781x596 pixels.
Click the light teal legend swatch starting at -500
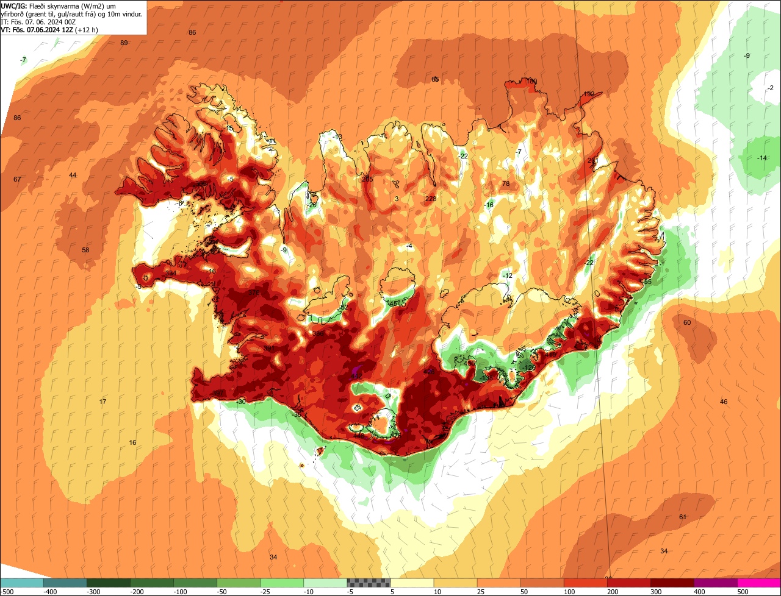tap(21, 583)
